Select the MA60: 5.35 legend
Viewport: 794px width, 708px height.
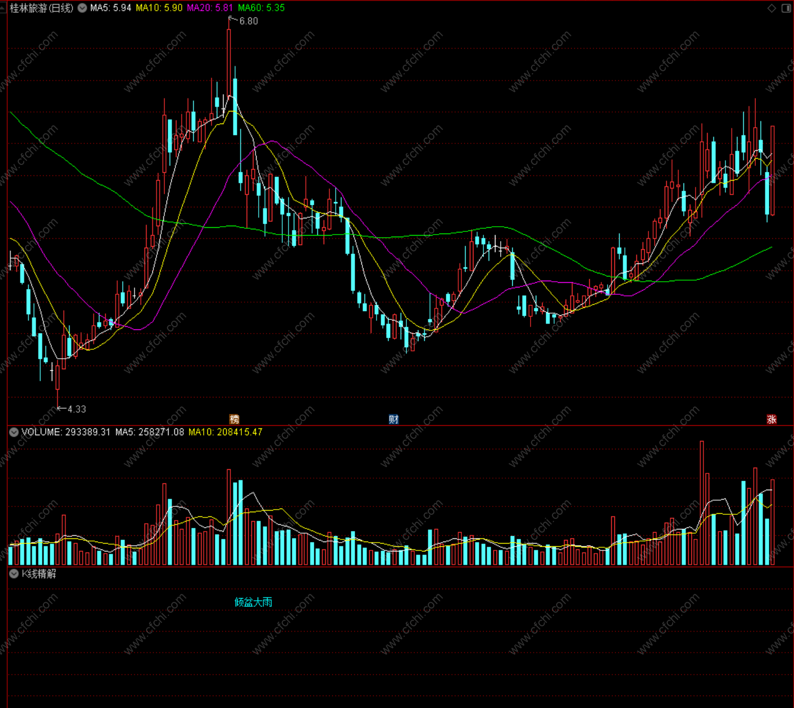(261, 8)
